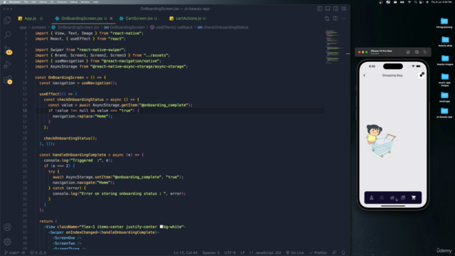Click the Prettier status item

[x=318, y=253]
